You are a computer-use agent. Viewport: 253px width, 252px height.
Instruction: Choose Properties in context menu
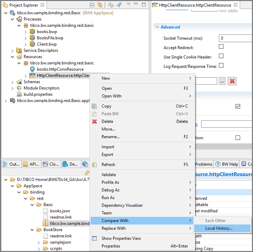pyautogui.click(x=142, y=246)
